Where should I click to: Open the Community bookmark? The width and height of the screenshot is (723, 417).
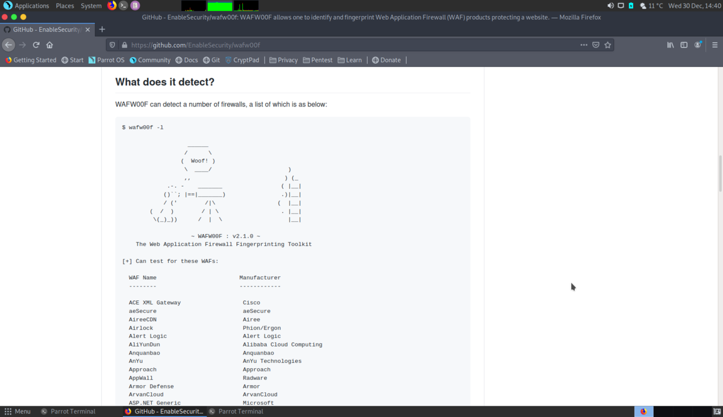(x=150, y=60)
